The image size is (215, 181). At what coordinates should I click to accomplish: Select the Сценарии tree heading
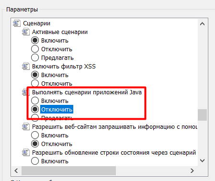tap(36, 23)
